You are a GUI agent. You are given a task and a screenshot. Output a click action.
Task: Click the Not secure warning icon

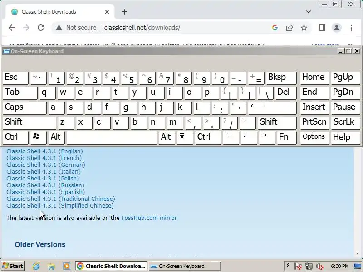(59, 28)
